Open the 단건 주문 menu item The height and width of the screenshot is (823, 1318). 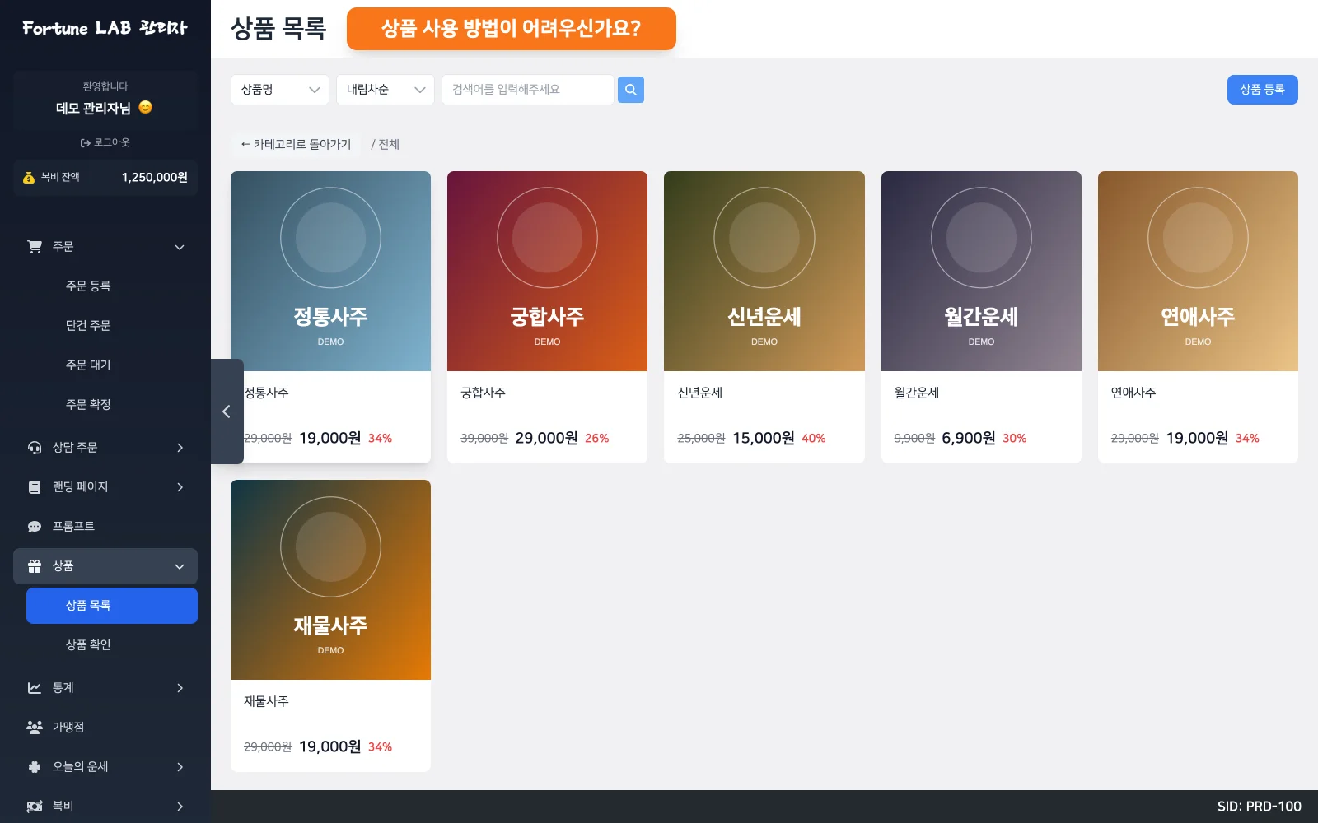[x=112, y=326]
